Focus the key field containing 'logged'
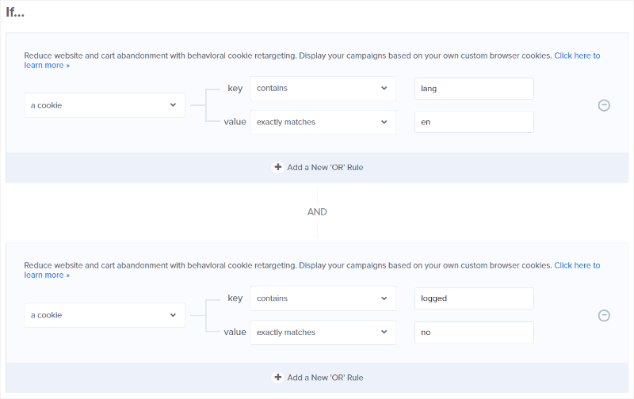634x399 pixels. coord(474,298)
